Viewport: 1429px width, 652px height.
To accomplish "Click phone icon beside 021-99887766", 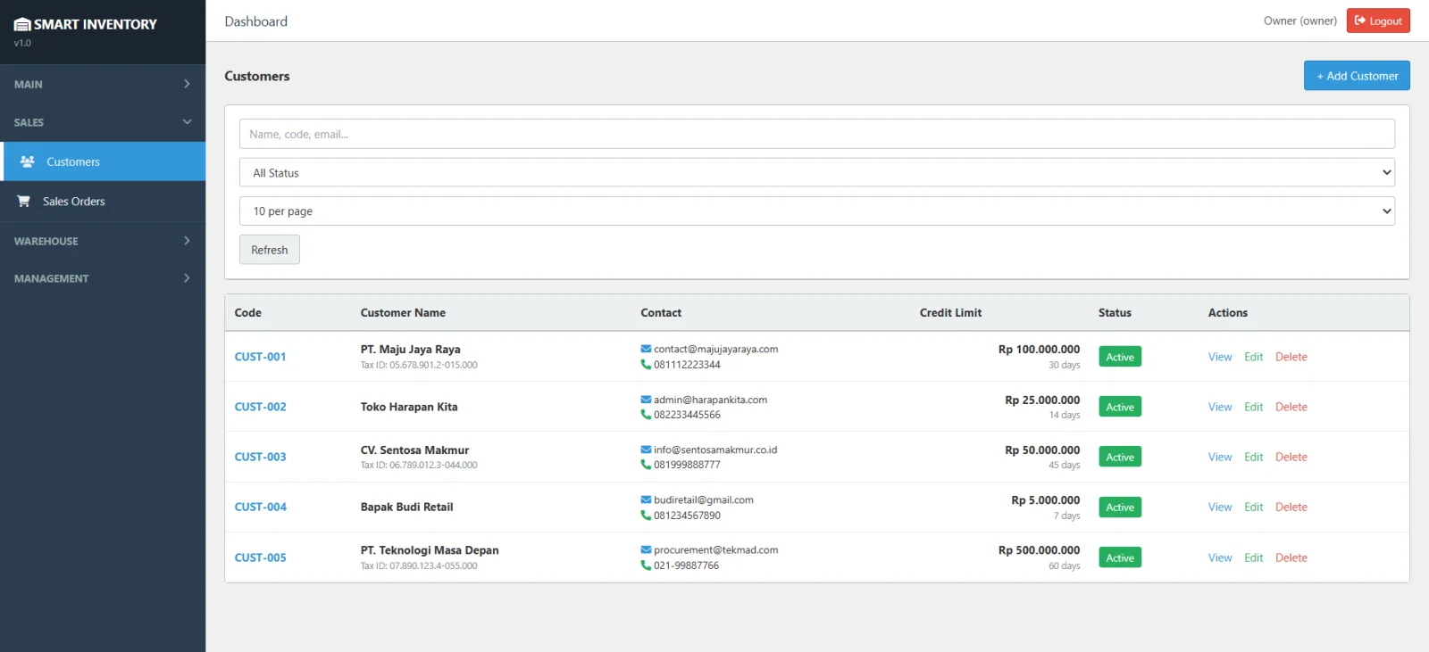I will [x=646, y=565].
